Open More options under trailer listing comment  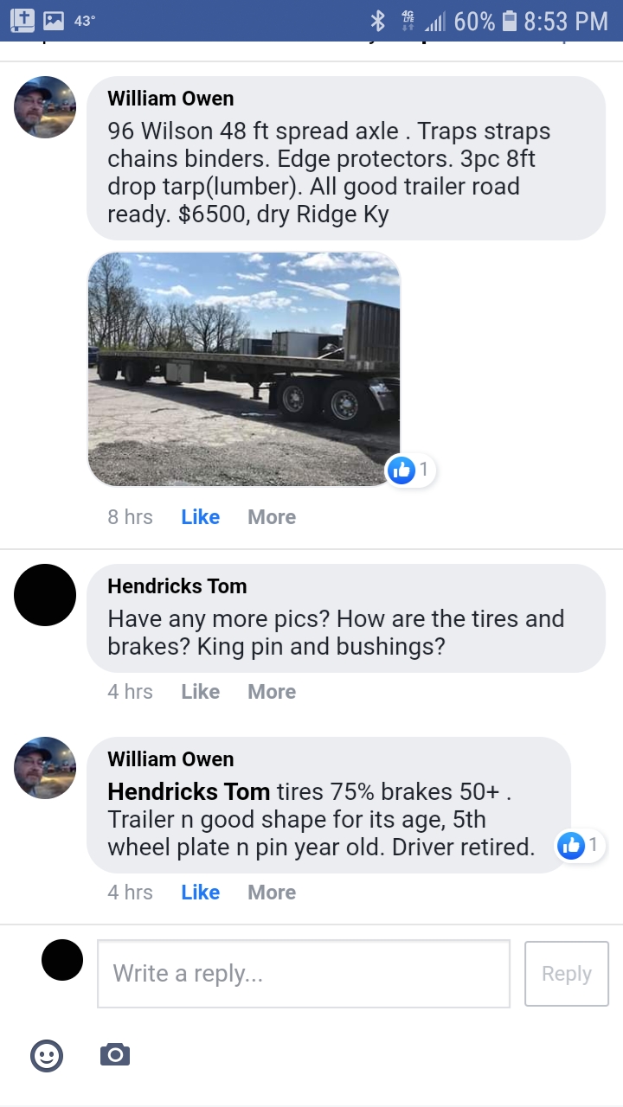[x=272, y=517]
